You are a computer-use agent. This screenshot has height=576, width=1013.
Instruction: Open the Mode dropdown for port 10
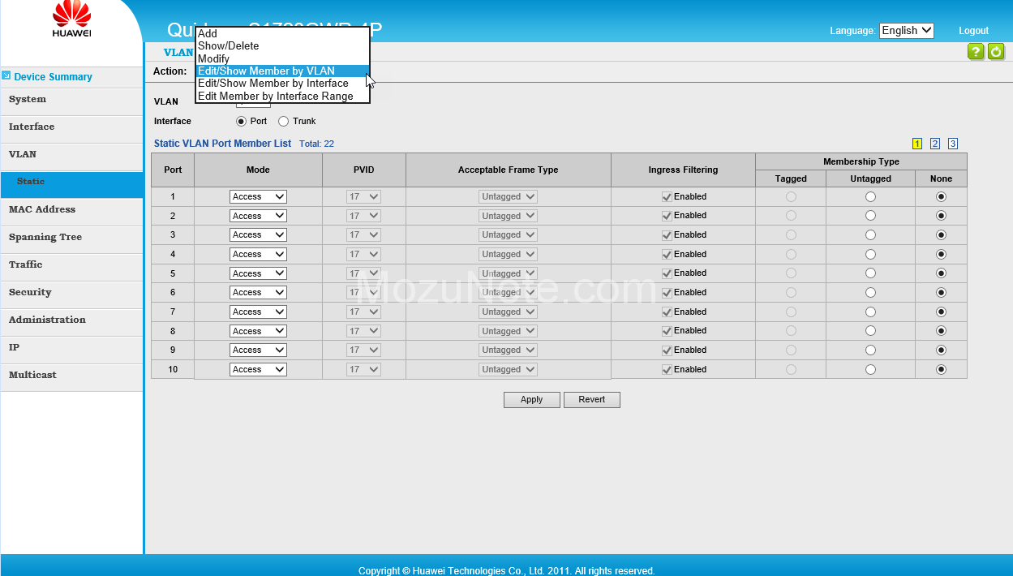click(258, 369)
